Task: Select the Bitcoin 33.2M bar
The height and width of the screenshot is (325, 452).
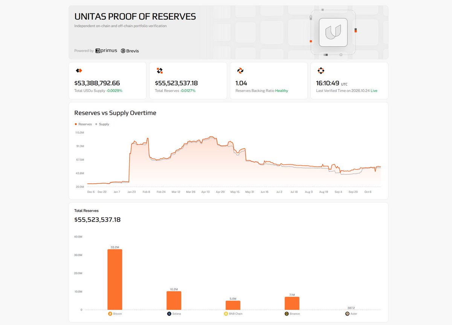Action: click(115, 279)
